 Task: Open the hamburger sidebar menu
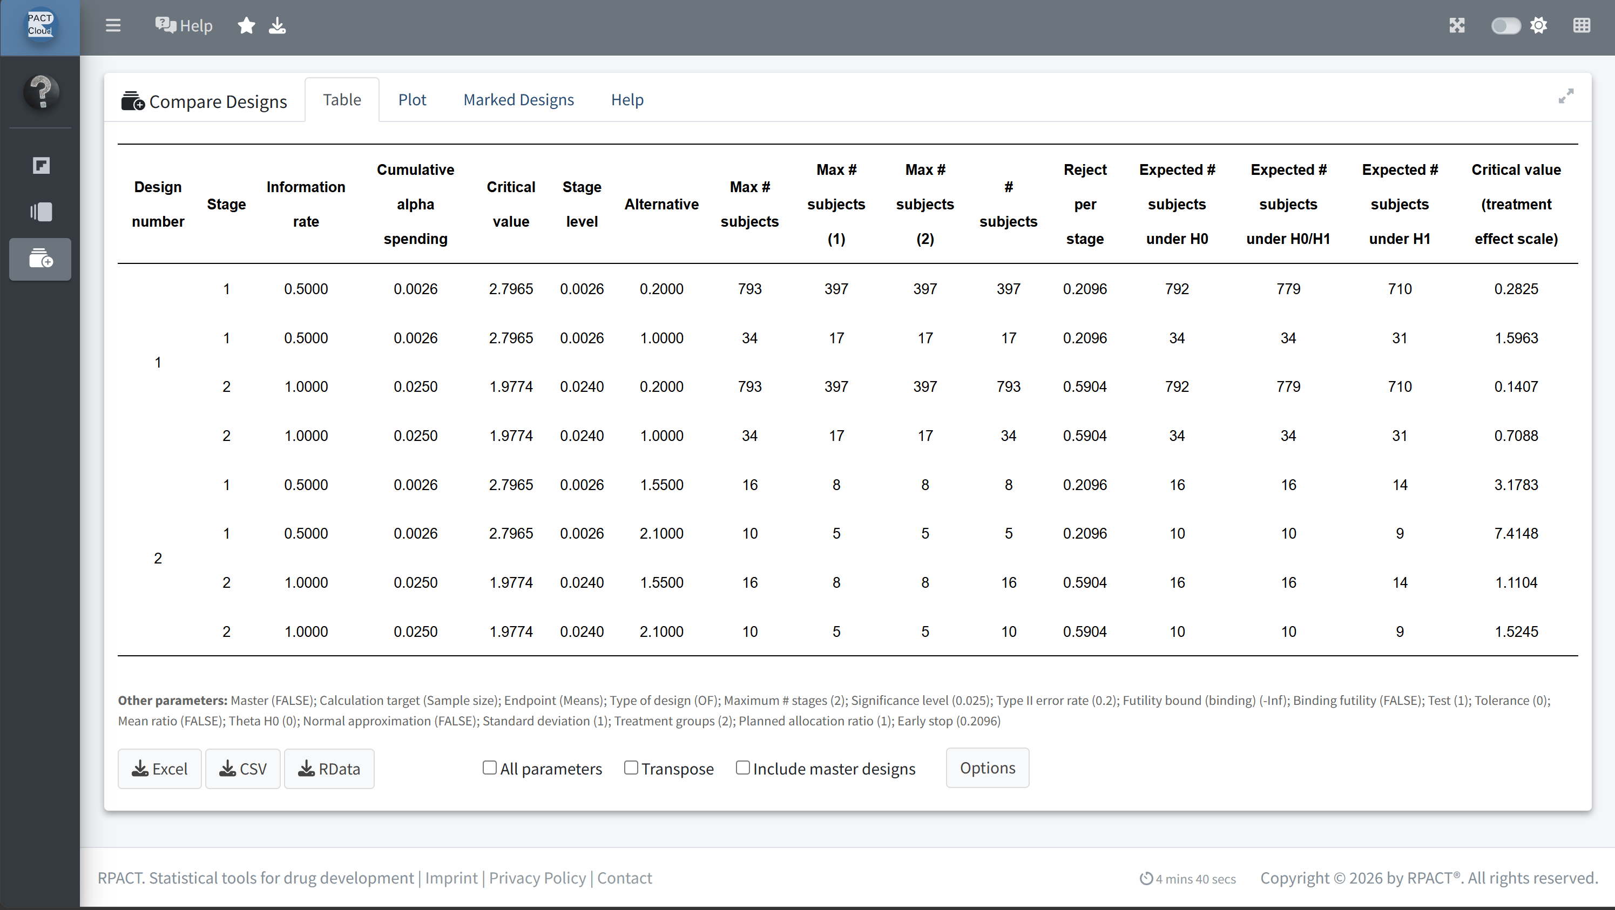(x=113, y=26)
